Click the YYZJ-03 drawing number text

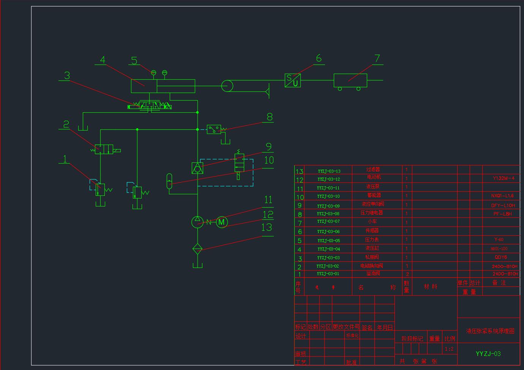click(x=488, y=354)
